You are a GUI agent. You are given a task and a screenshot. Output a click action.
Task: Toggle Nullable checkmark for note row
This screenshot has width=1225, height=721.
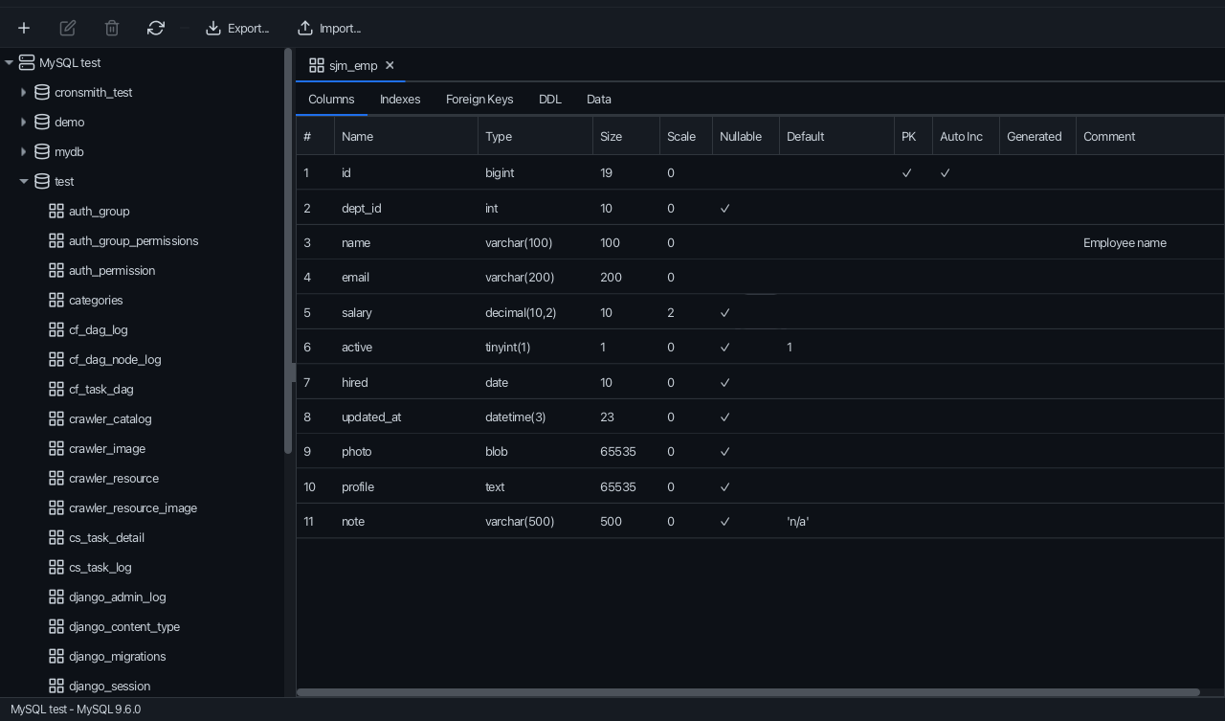click(x=725, y=522)
